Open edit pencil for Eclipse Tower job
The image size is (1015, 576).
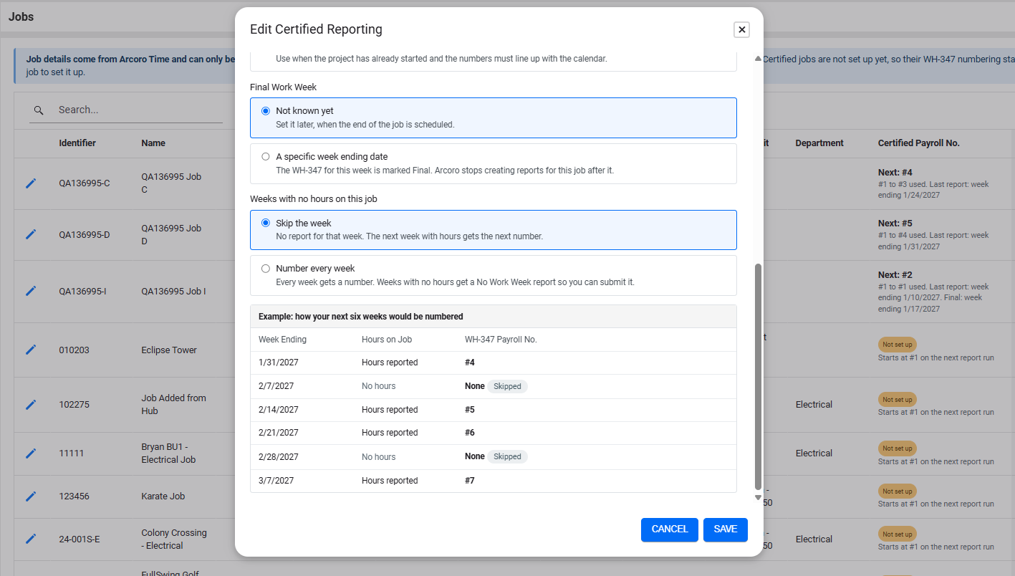(x=31, y=350)
